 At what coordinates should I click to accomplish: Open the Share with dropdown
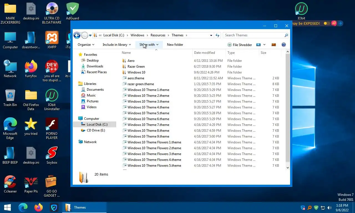point(149,45)
